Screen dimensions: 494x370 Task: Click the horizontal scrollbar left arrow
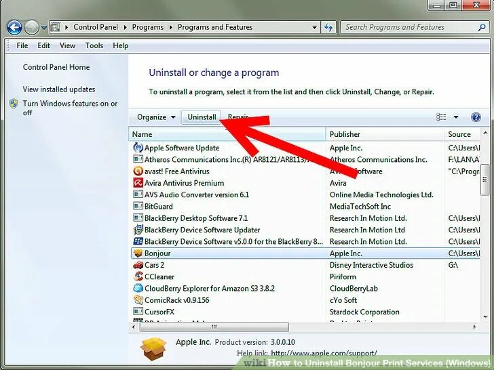134,327
